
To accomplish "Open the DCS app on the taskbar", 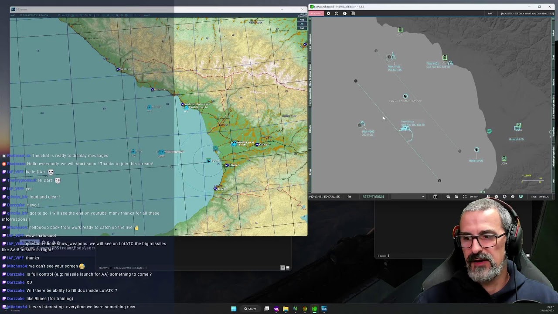I will [324, 309].
